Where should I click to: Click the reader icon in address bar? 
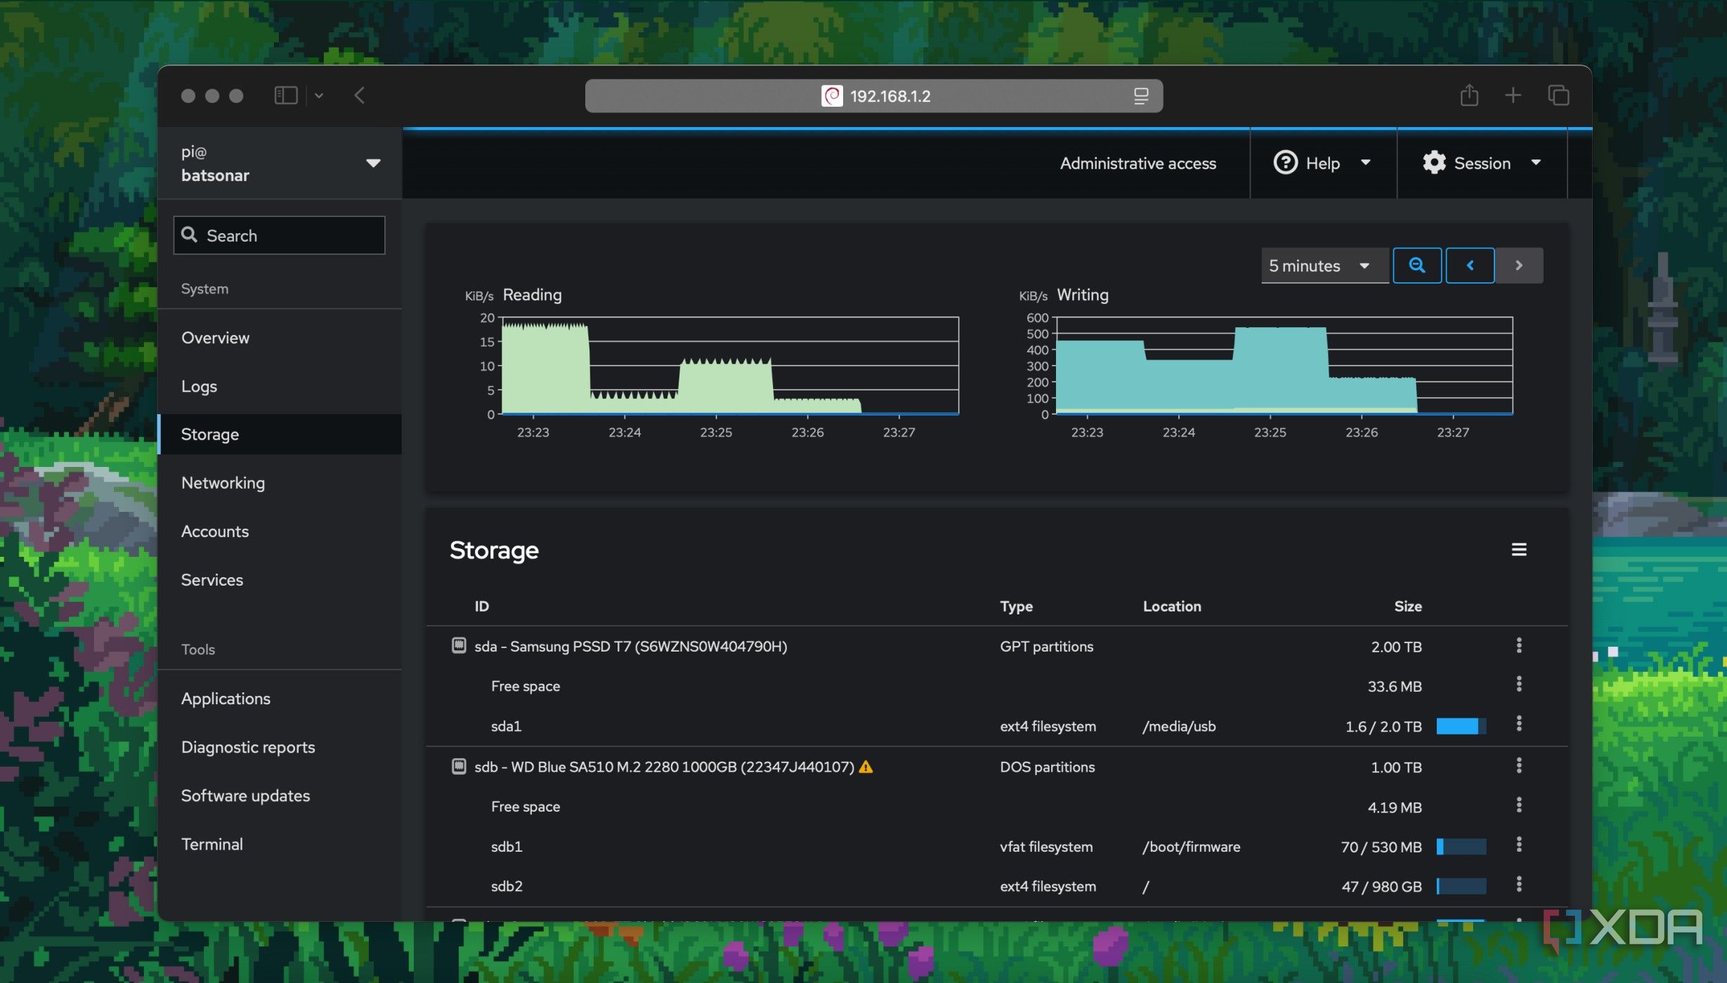click(x=1141, y=96)
